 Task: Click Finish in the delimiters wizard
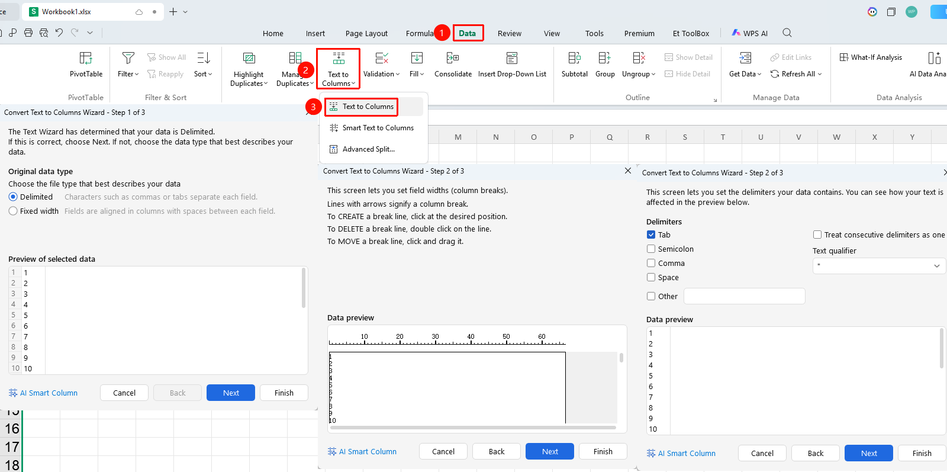(922, 453)
